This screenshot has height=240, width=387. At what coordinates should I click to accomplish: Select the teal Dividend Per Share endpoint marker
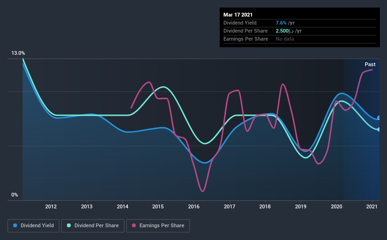[379, 129]
